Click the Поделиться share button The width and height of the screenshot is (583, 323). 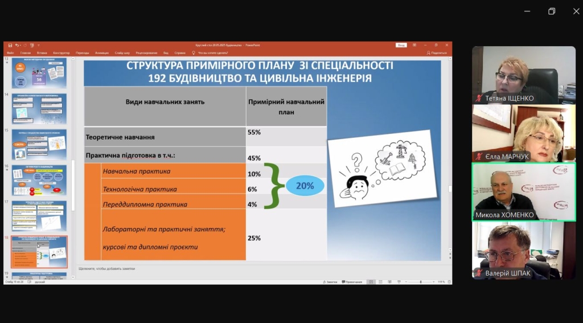(437, 52)
